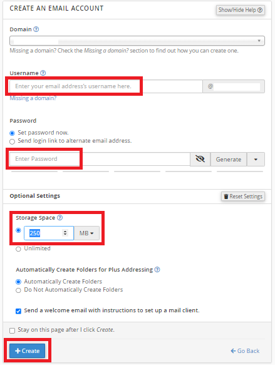Screen dimensions: 275x368
Task: Open password generator options dropdown arrow
Action: 256,160
